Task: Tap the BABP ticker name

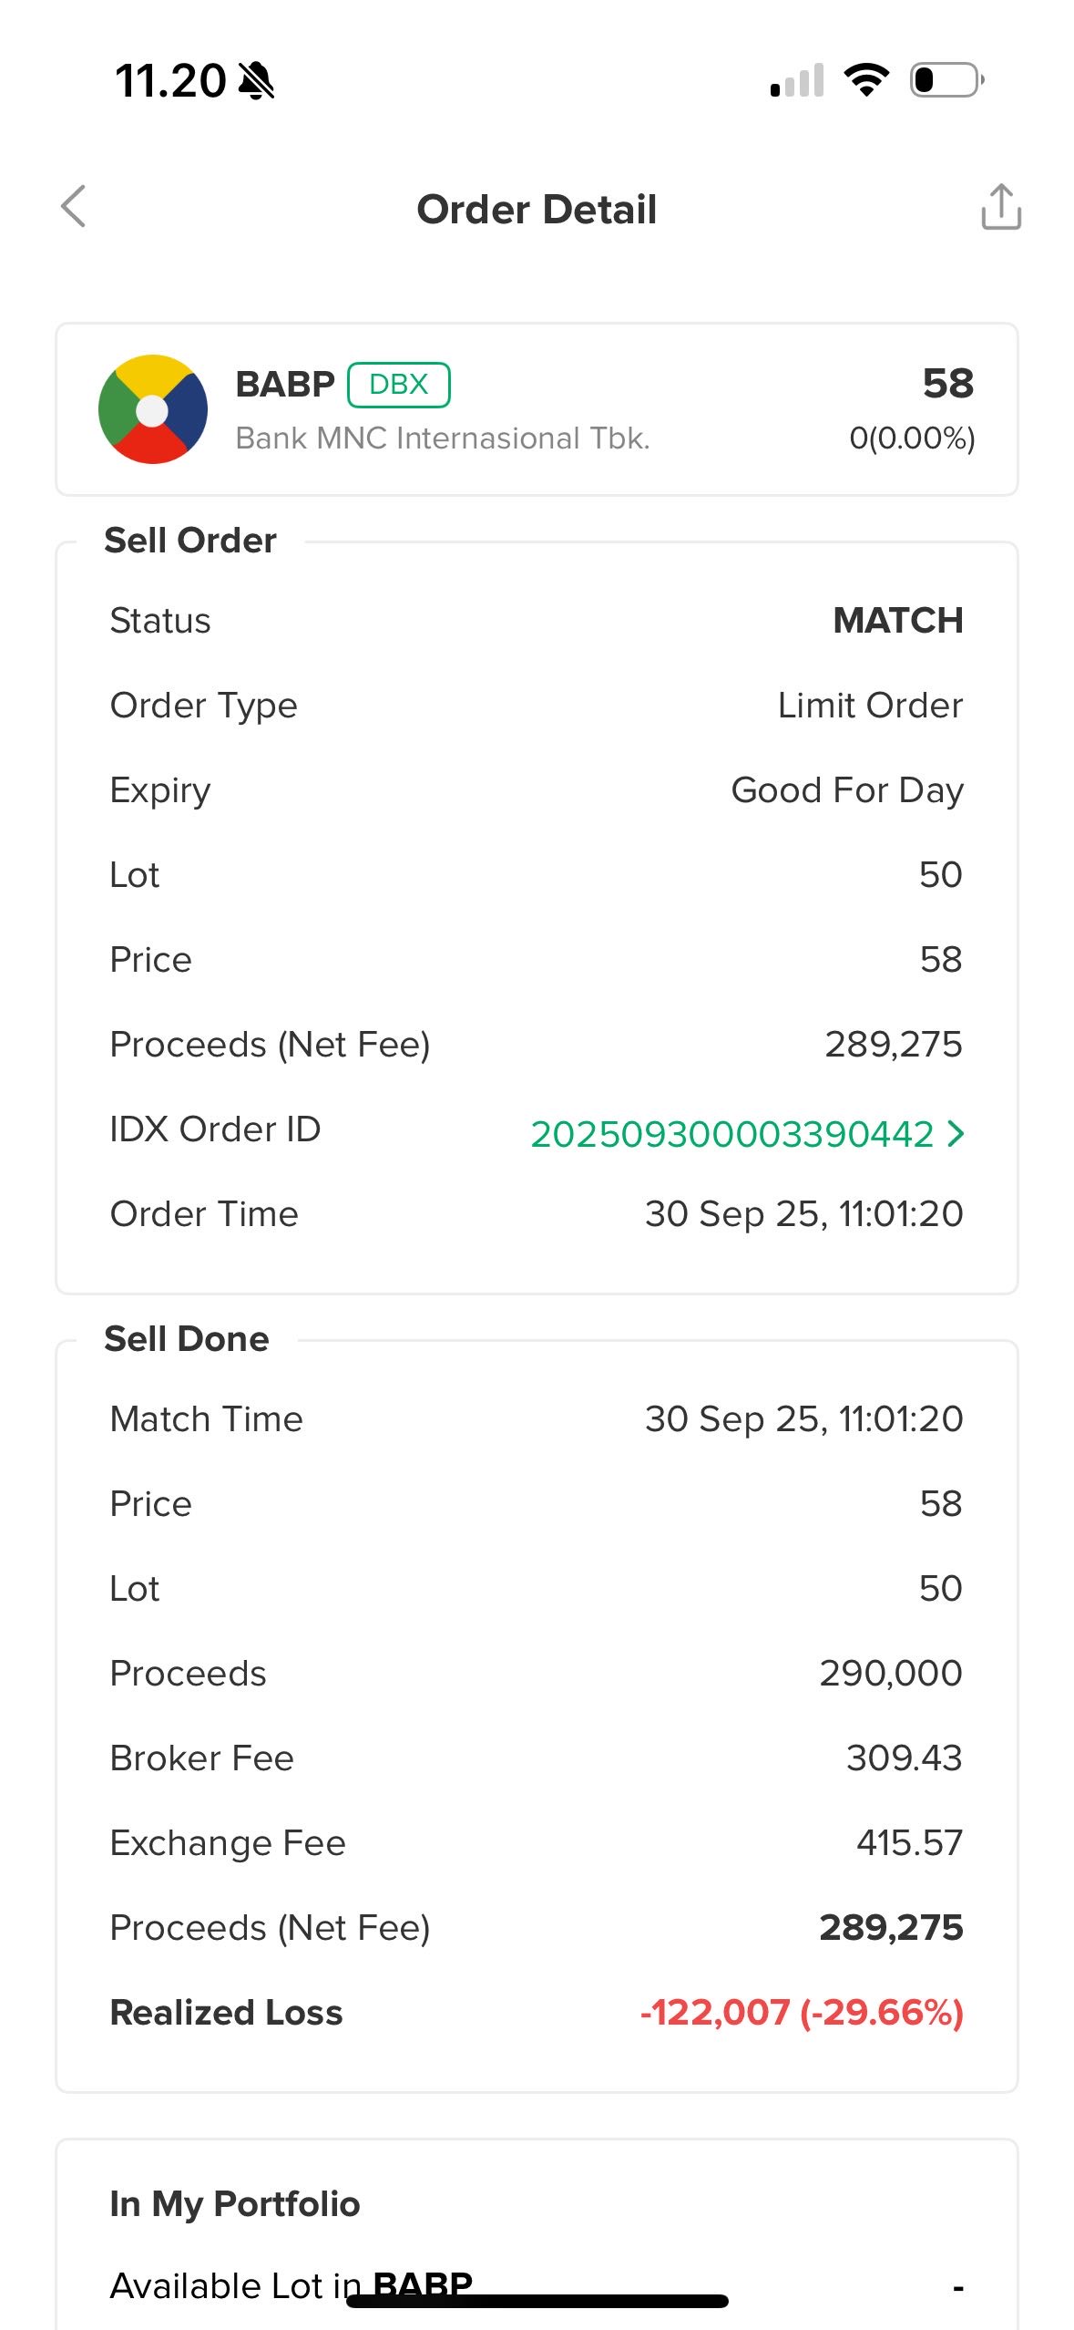Action: point(285,385)
